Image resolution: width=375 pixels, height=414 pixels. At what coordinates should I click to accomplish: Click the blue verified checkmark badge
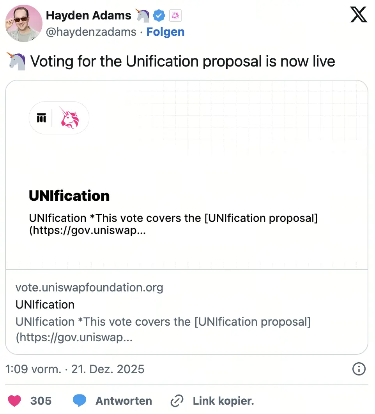[159, 16]
